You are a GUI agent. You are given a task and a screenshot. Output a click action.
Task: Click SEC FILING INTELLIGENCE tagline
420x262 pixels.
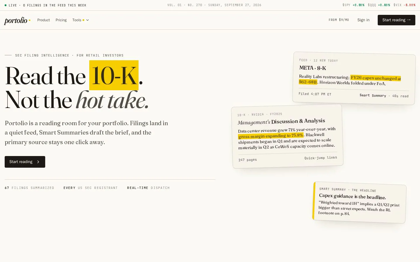(x=69, y=55)
